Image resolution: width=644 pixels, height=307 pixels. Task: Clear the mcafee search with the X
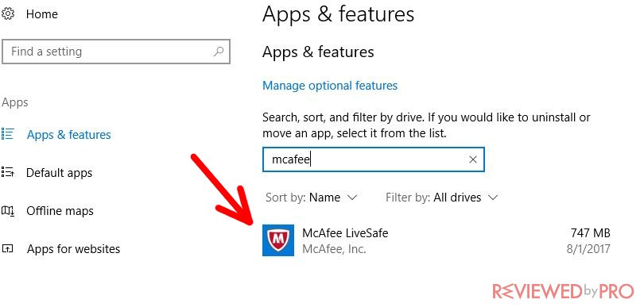tap(473, 159)
